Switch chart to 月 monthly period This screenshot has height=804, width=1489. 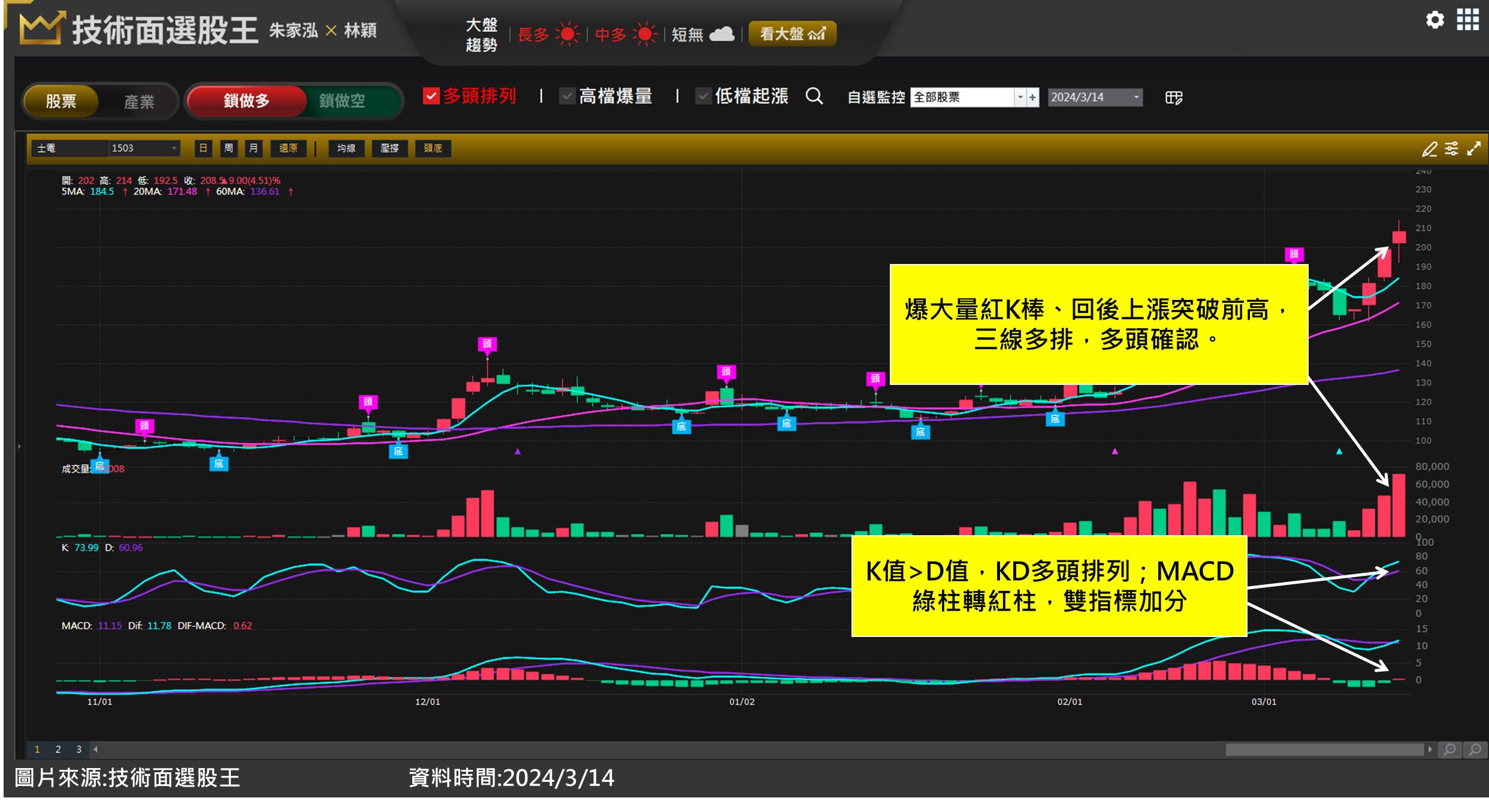pos(253,148)
